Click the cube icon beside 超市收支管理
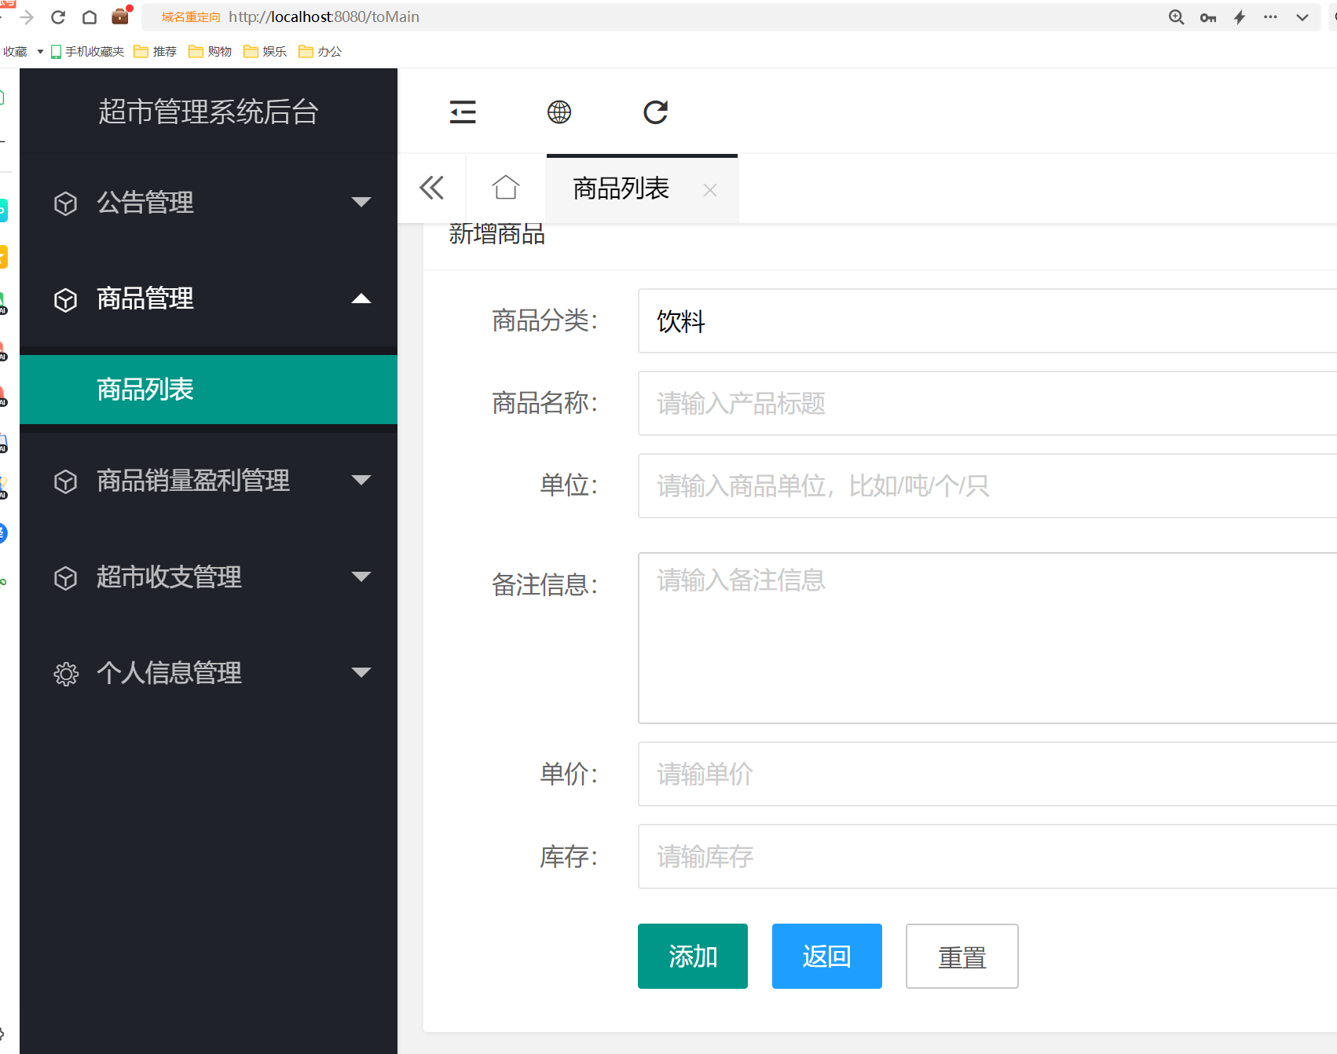 (x=65, y=578)
